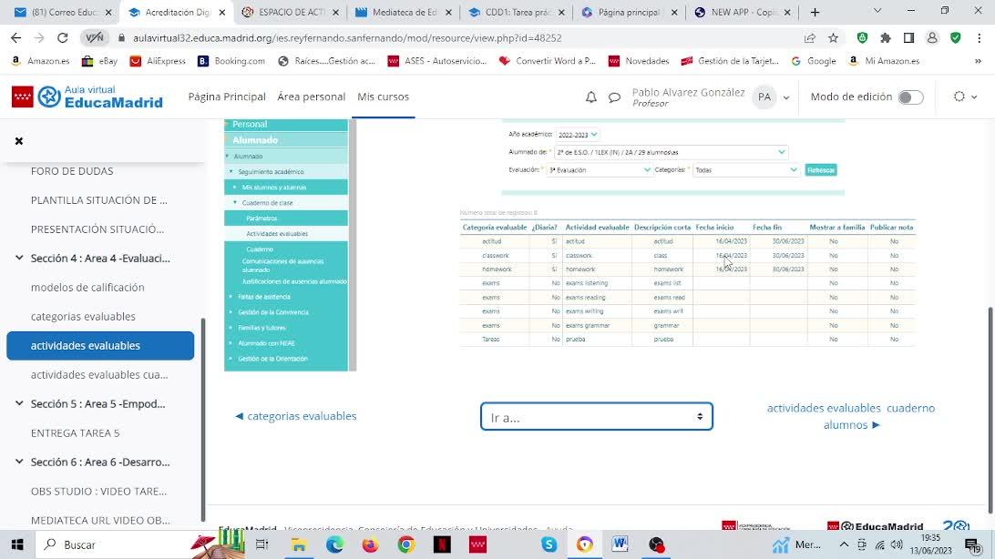This screenshot has width=995, height=559.
Task: Bookmark this page with the star icon
Action: (833, 38)
